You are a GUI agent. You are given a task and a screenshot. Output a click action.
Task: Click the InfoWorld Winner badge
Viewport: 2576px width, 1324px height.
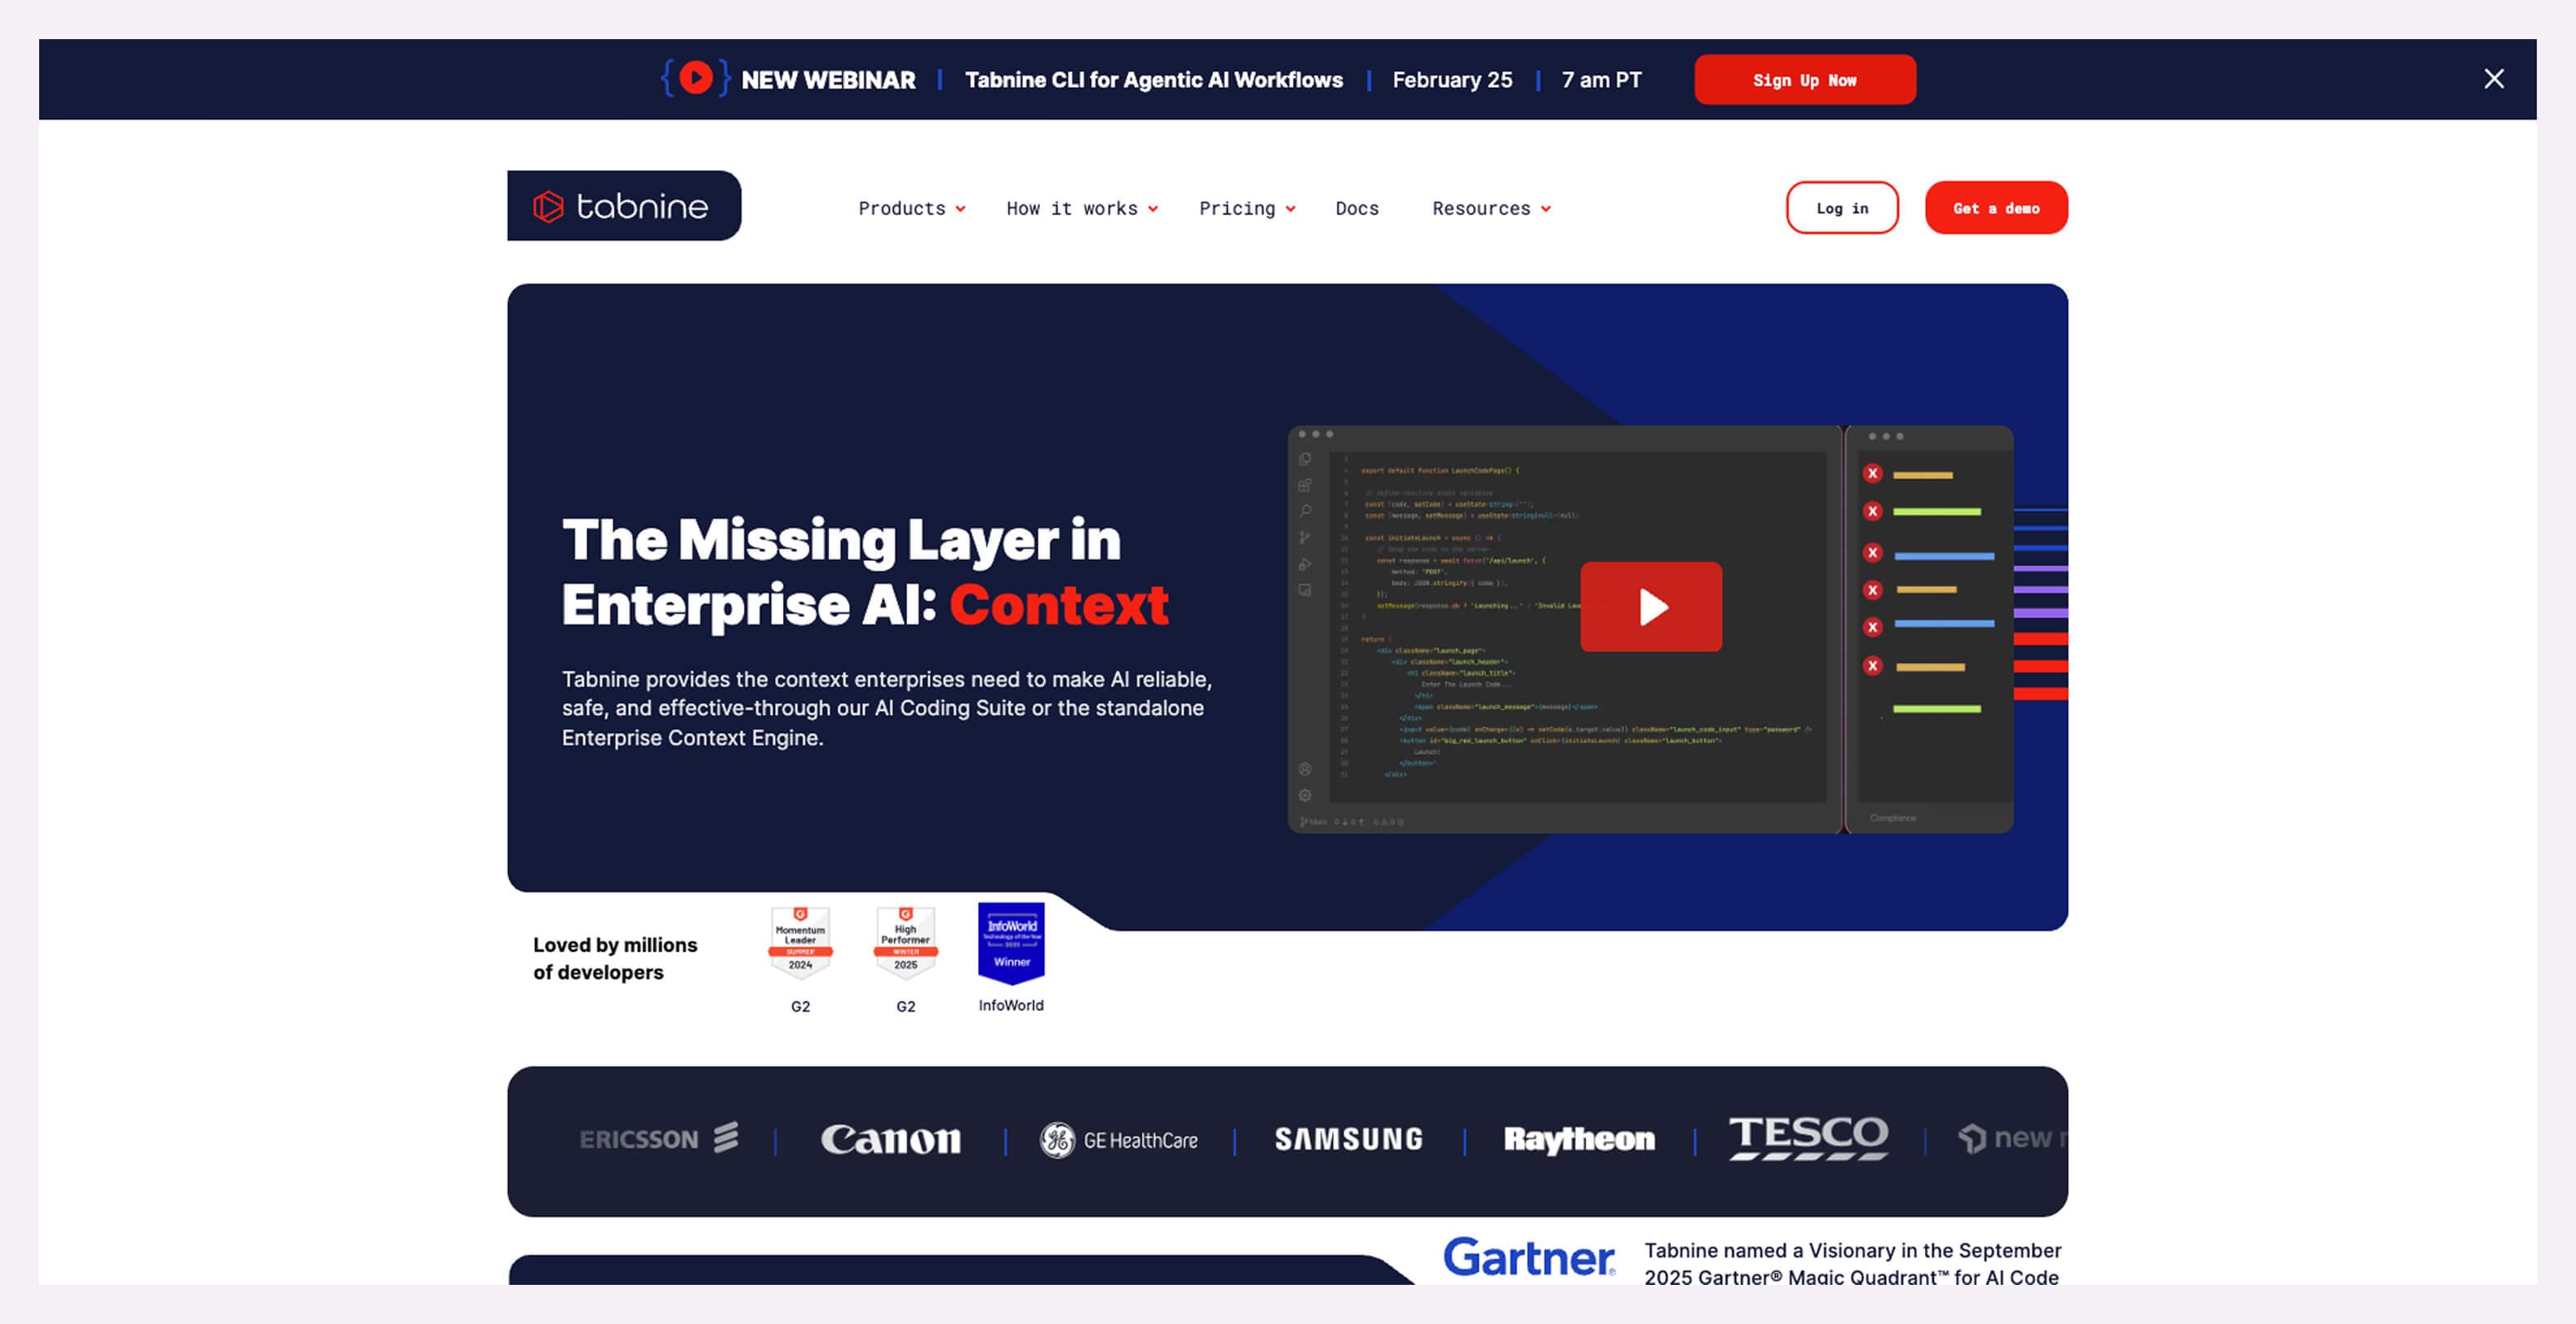point(1011,942)
